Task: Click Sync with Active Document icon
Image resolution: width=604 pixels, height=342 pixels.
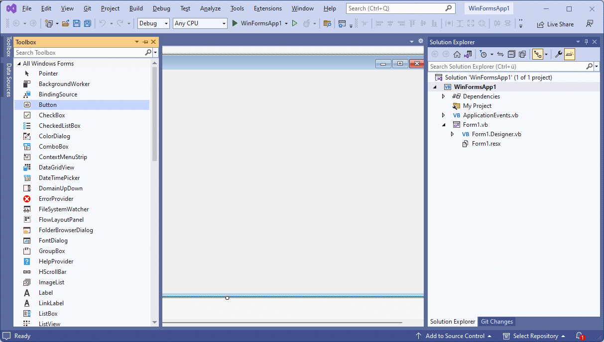Action: pos(500,54)
